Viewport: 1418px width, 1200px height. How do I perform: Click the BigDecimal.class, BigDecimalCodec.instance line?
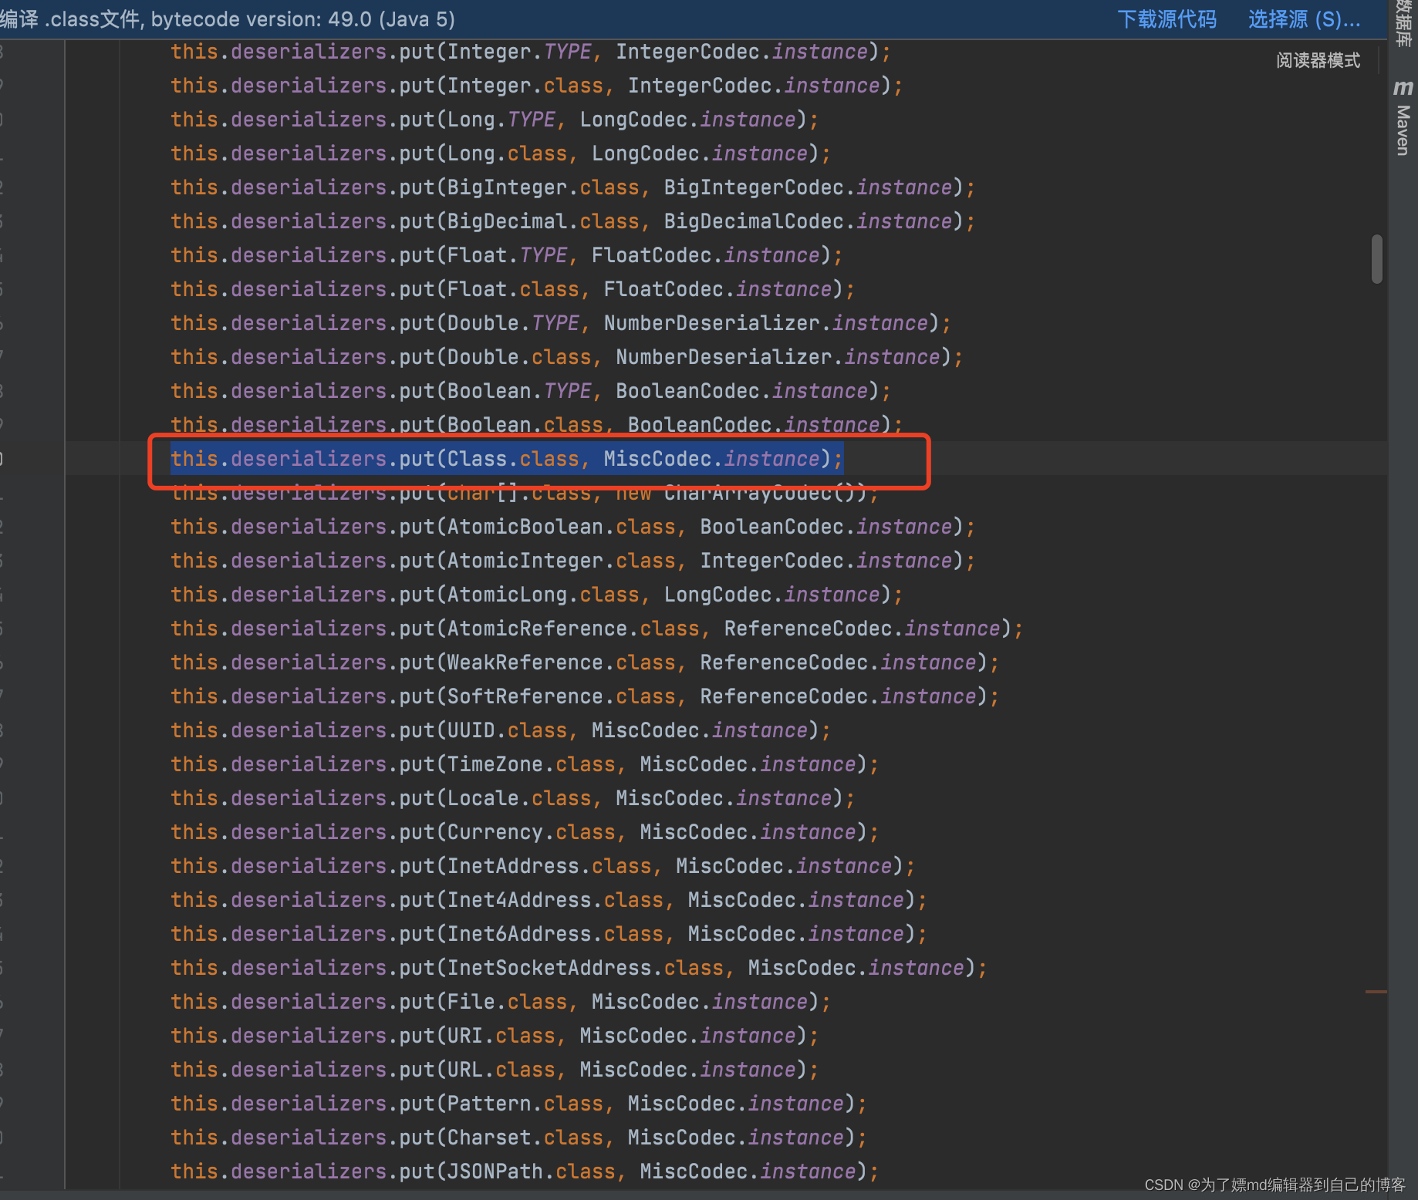tap(573, 221)
